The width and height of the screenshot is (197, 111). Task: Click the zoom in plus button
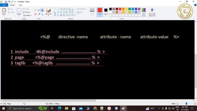point(195,104)
